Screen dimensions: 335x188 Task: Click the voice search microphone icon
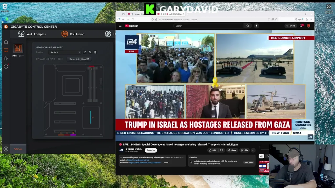pos(256,26)
